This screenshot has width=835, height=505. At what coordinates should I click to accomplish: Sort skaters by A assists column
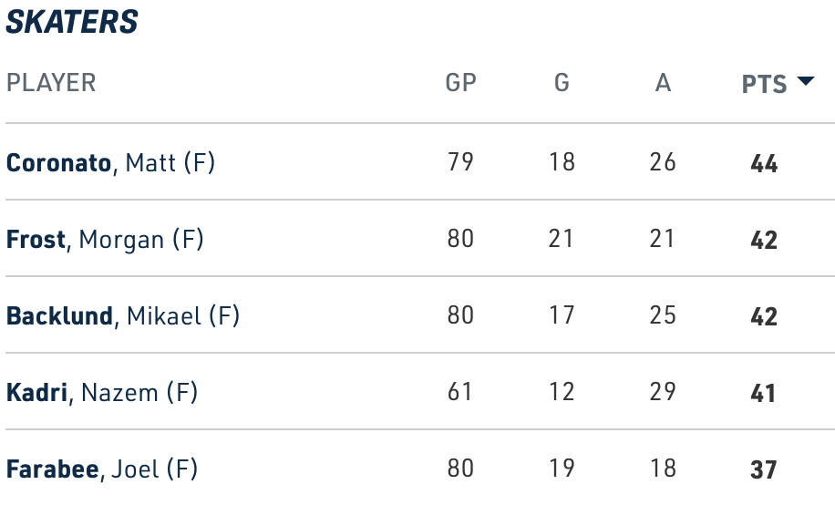click(x=663, y=83)
